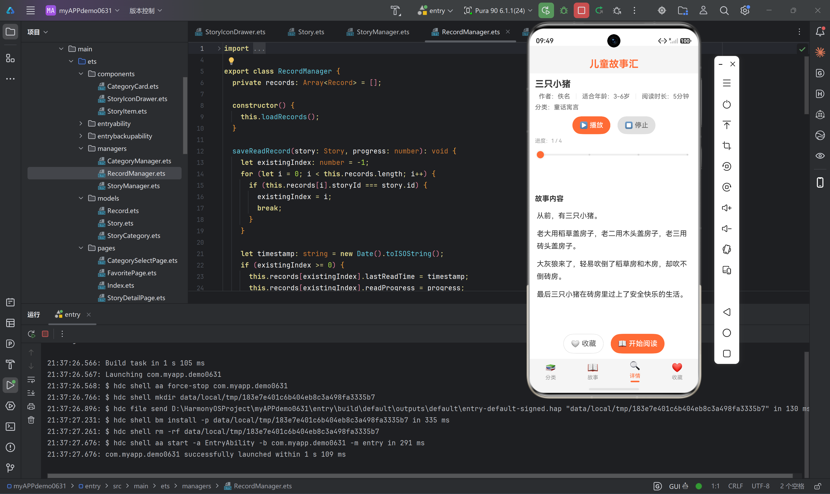Image resolution: width=830 pixels, height=494 pixels.
Task: Click the 播放 play button
Action: pyautogui.click(x=591, y=125)
